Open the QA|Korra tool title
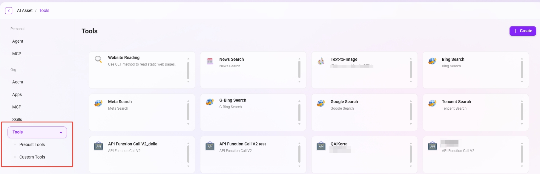540x174 pixels. pos(339,144)
